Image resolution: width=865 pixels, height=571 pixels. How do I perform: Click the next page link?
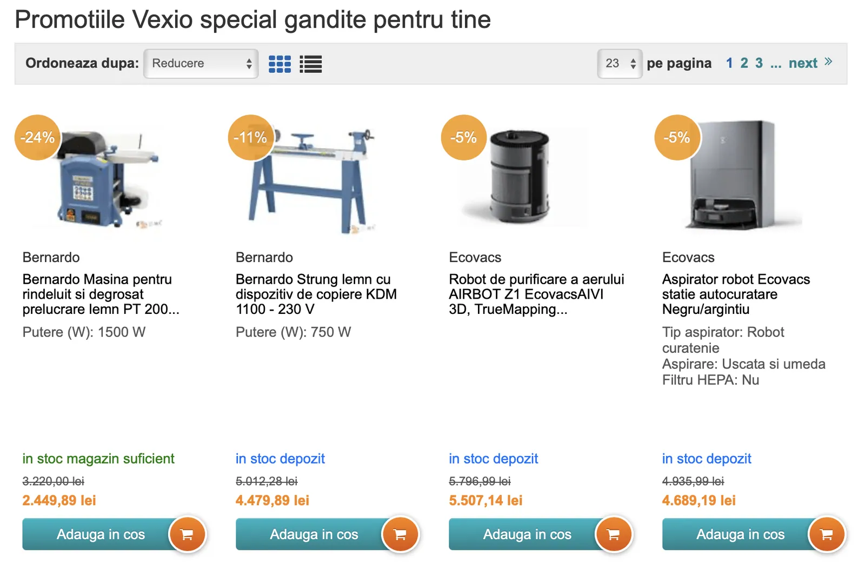click(x=803, y=63)
